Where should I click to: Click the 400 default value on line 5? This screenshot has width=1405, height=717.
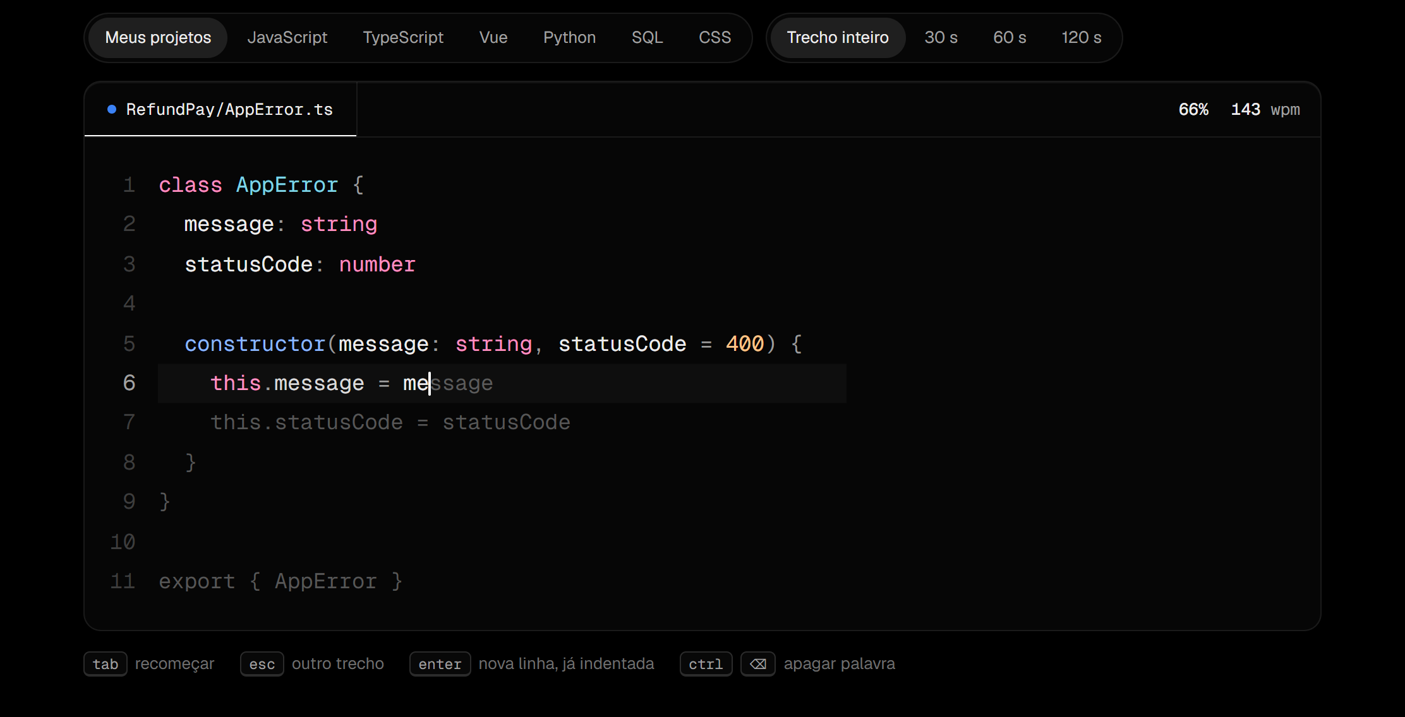pyautogui.click(x=745, y=344)
